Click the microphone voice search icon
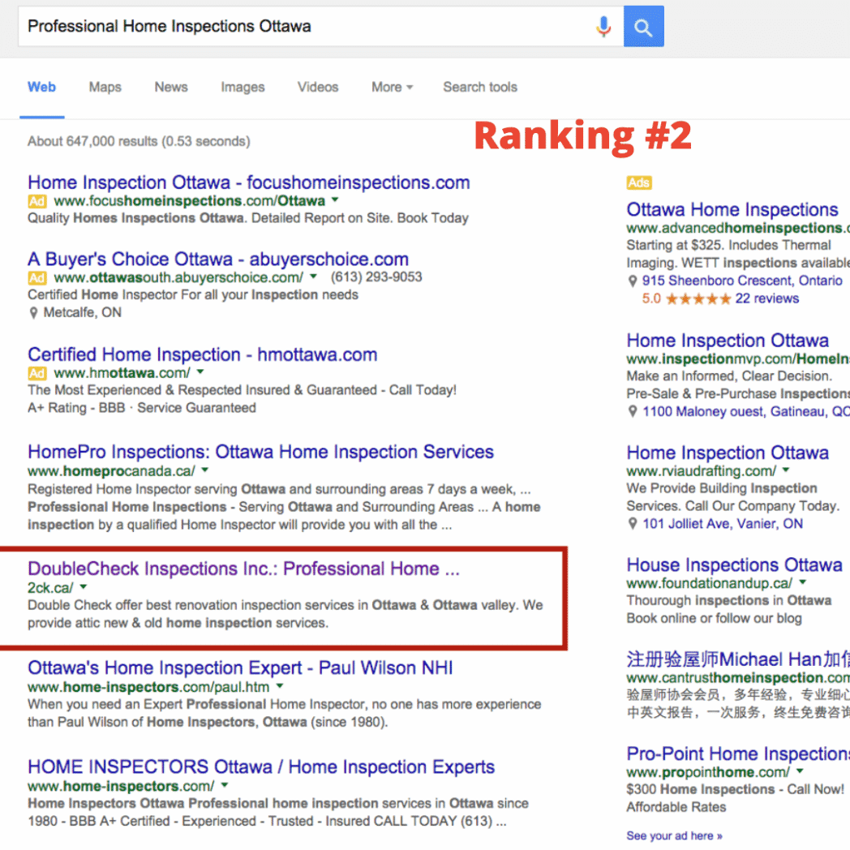Viewport: 850px width, 850px height. [603, 27]
